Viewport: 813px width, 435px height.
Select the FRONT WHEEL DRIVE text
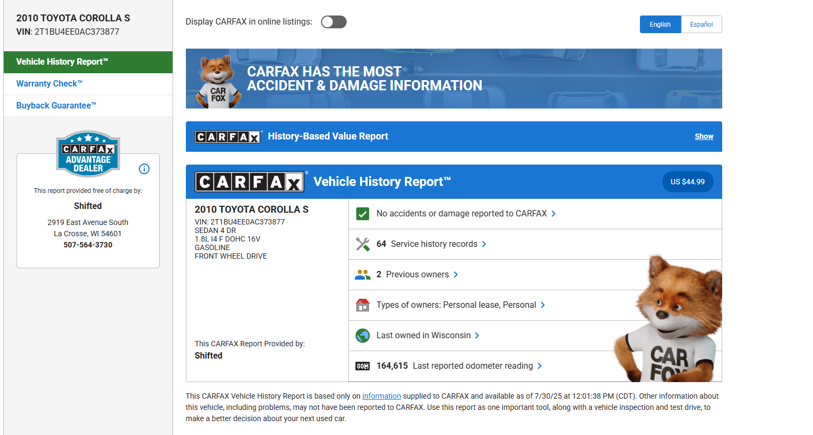[x=231, y=256]
